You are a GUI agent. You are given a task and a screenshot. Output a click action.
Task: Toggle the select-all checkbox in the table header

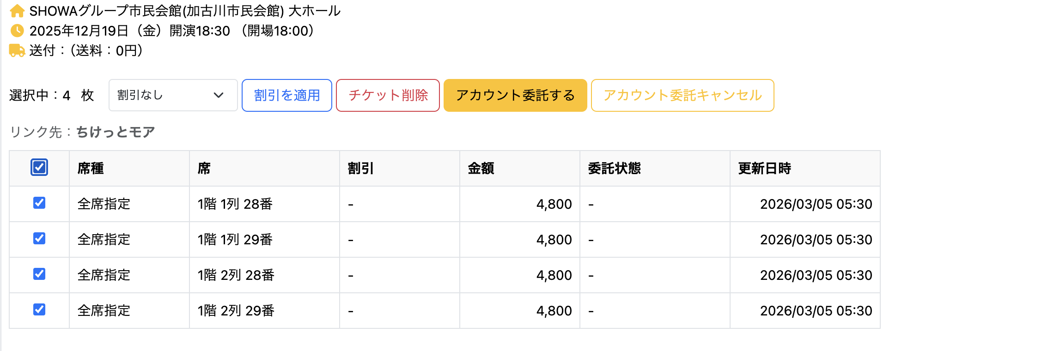(x=39, y=168)
